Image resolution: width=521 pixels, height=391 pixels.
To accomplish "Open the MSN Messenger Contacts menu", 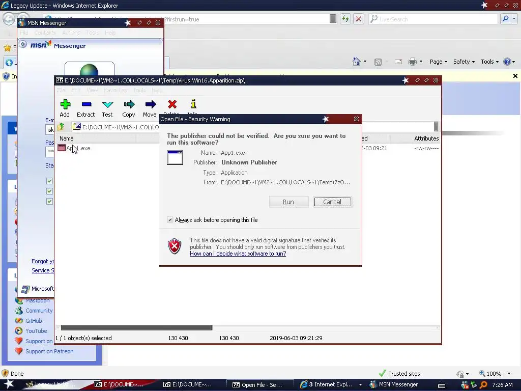I will pyautogui.click(x=45, y=33).
